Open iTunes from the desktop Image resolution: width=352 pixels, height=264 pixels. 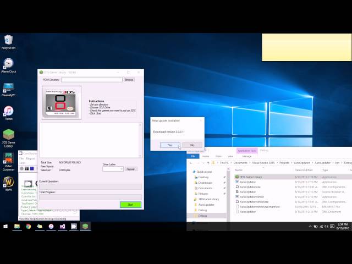coord(8,111)
